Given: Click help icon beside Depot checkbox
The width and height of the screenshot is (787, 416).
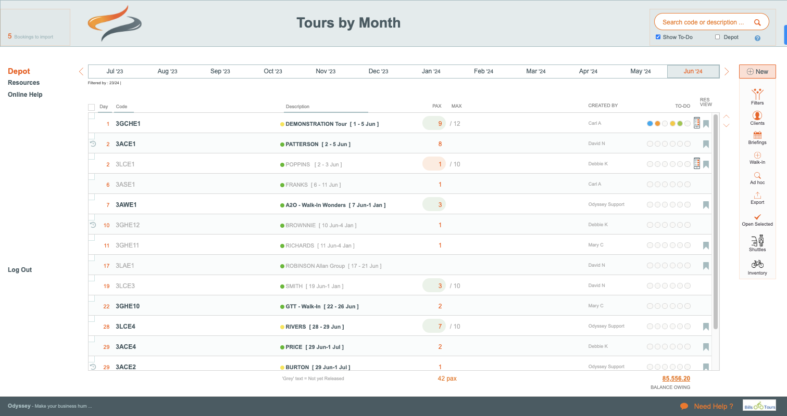Looking at the screenshot, I should point(757,38).
